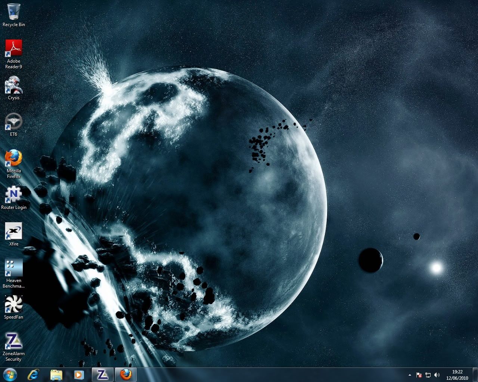Open Windows Media Player from the taskbar

[78, 375]
